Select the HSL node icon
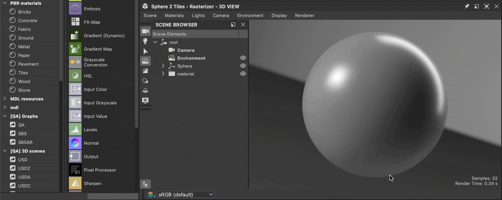 (x=75, y=75)
